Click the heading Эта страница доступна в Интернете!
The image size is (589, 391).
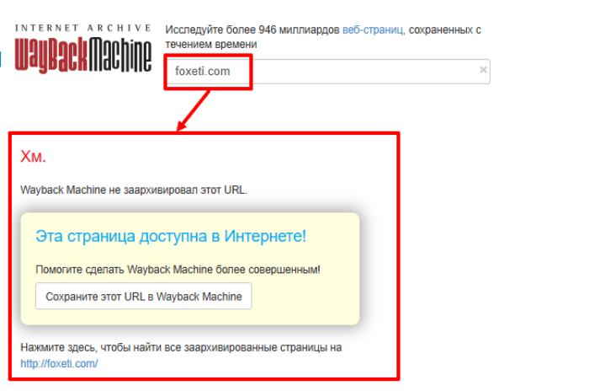(x=171, y=236)
